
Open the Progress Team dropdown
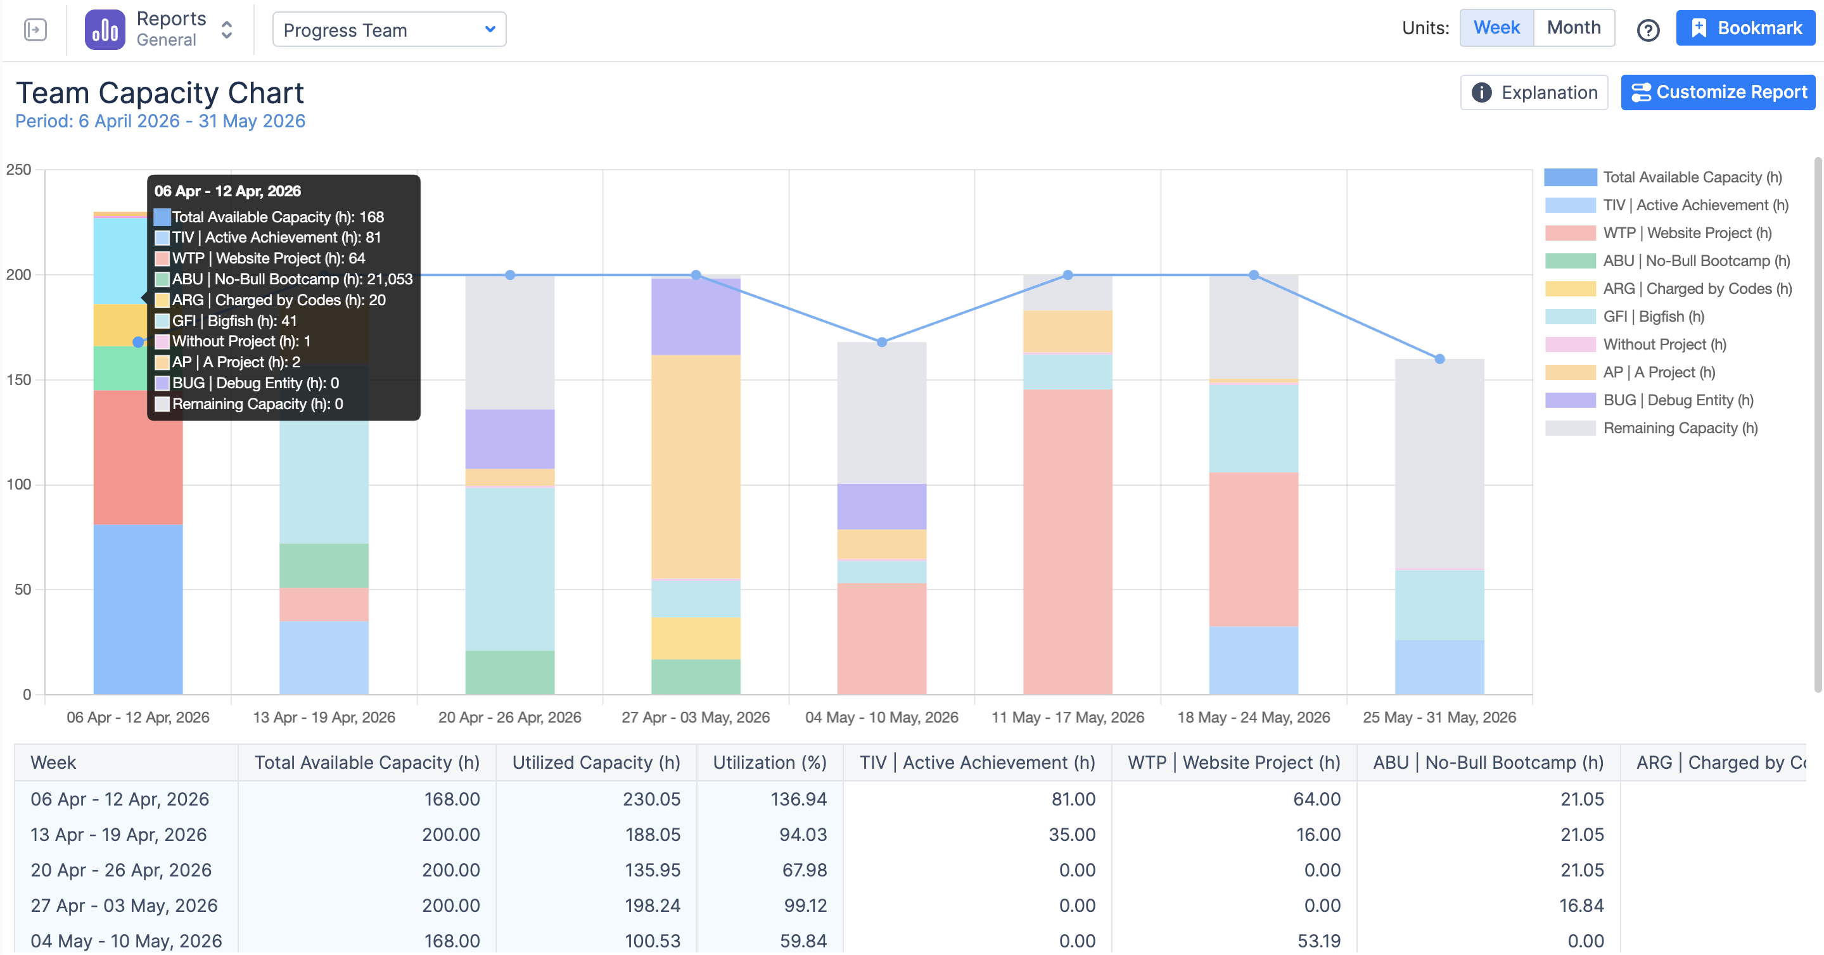point(390,30)
